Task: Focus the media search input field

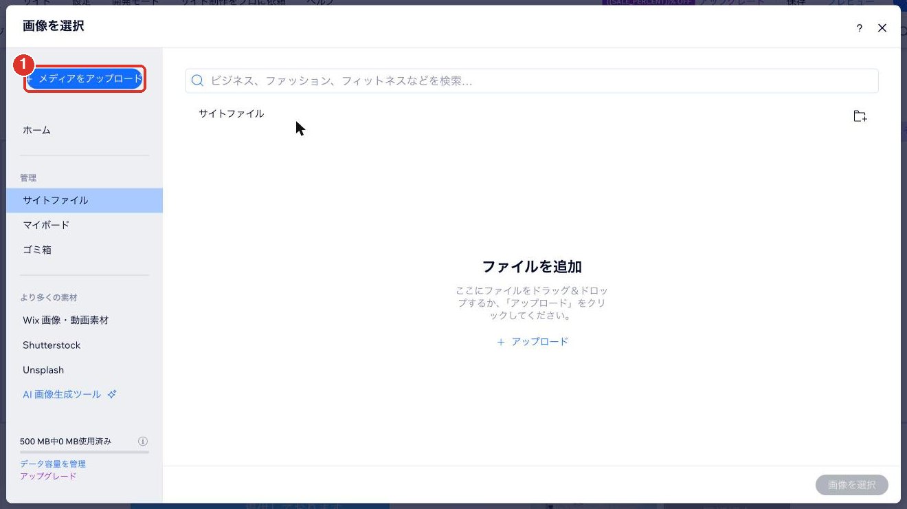Action: 531,80
